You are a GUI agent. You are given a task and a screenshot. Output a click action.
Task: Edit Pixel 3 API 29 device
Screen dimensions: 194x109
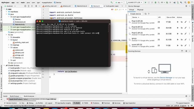(x=186, y=22)
